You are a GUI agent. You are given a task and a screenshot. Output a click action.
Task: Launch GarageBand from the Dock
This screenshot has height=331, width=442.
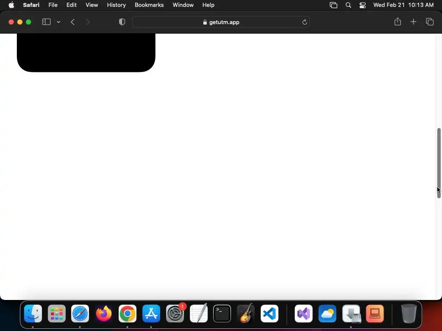tap(246, 313)
